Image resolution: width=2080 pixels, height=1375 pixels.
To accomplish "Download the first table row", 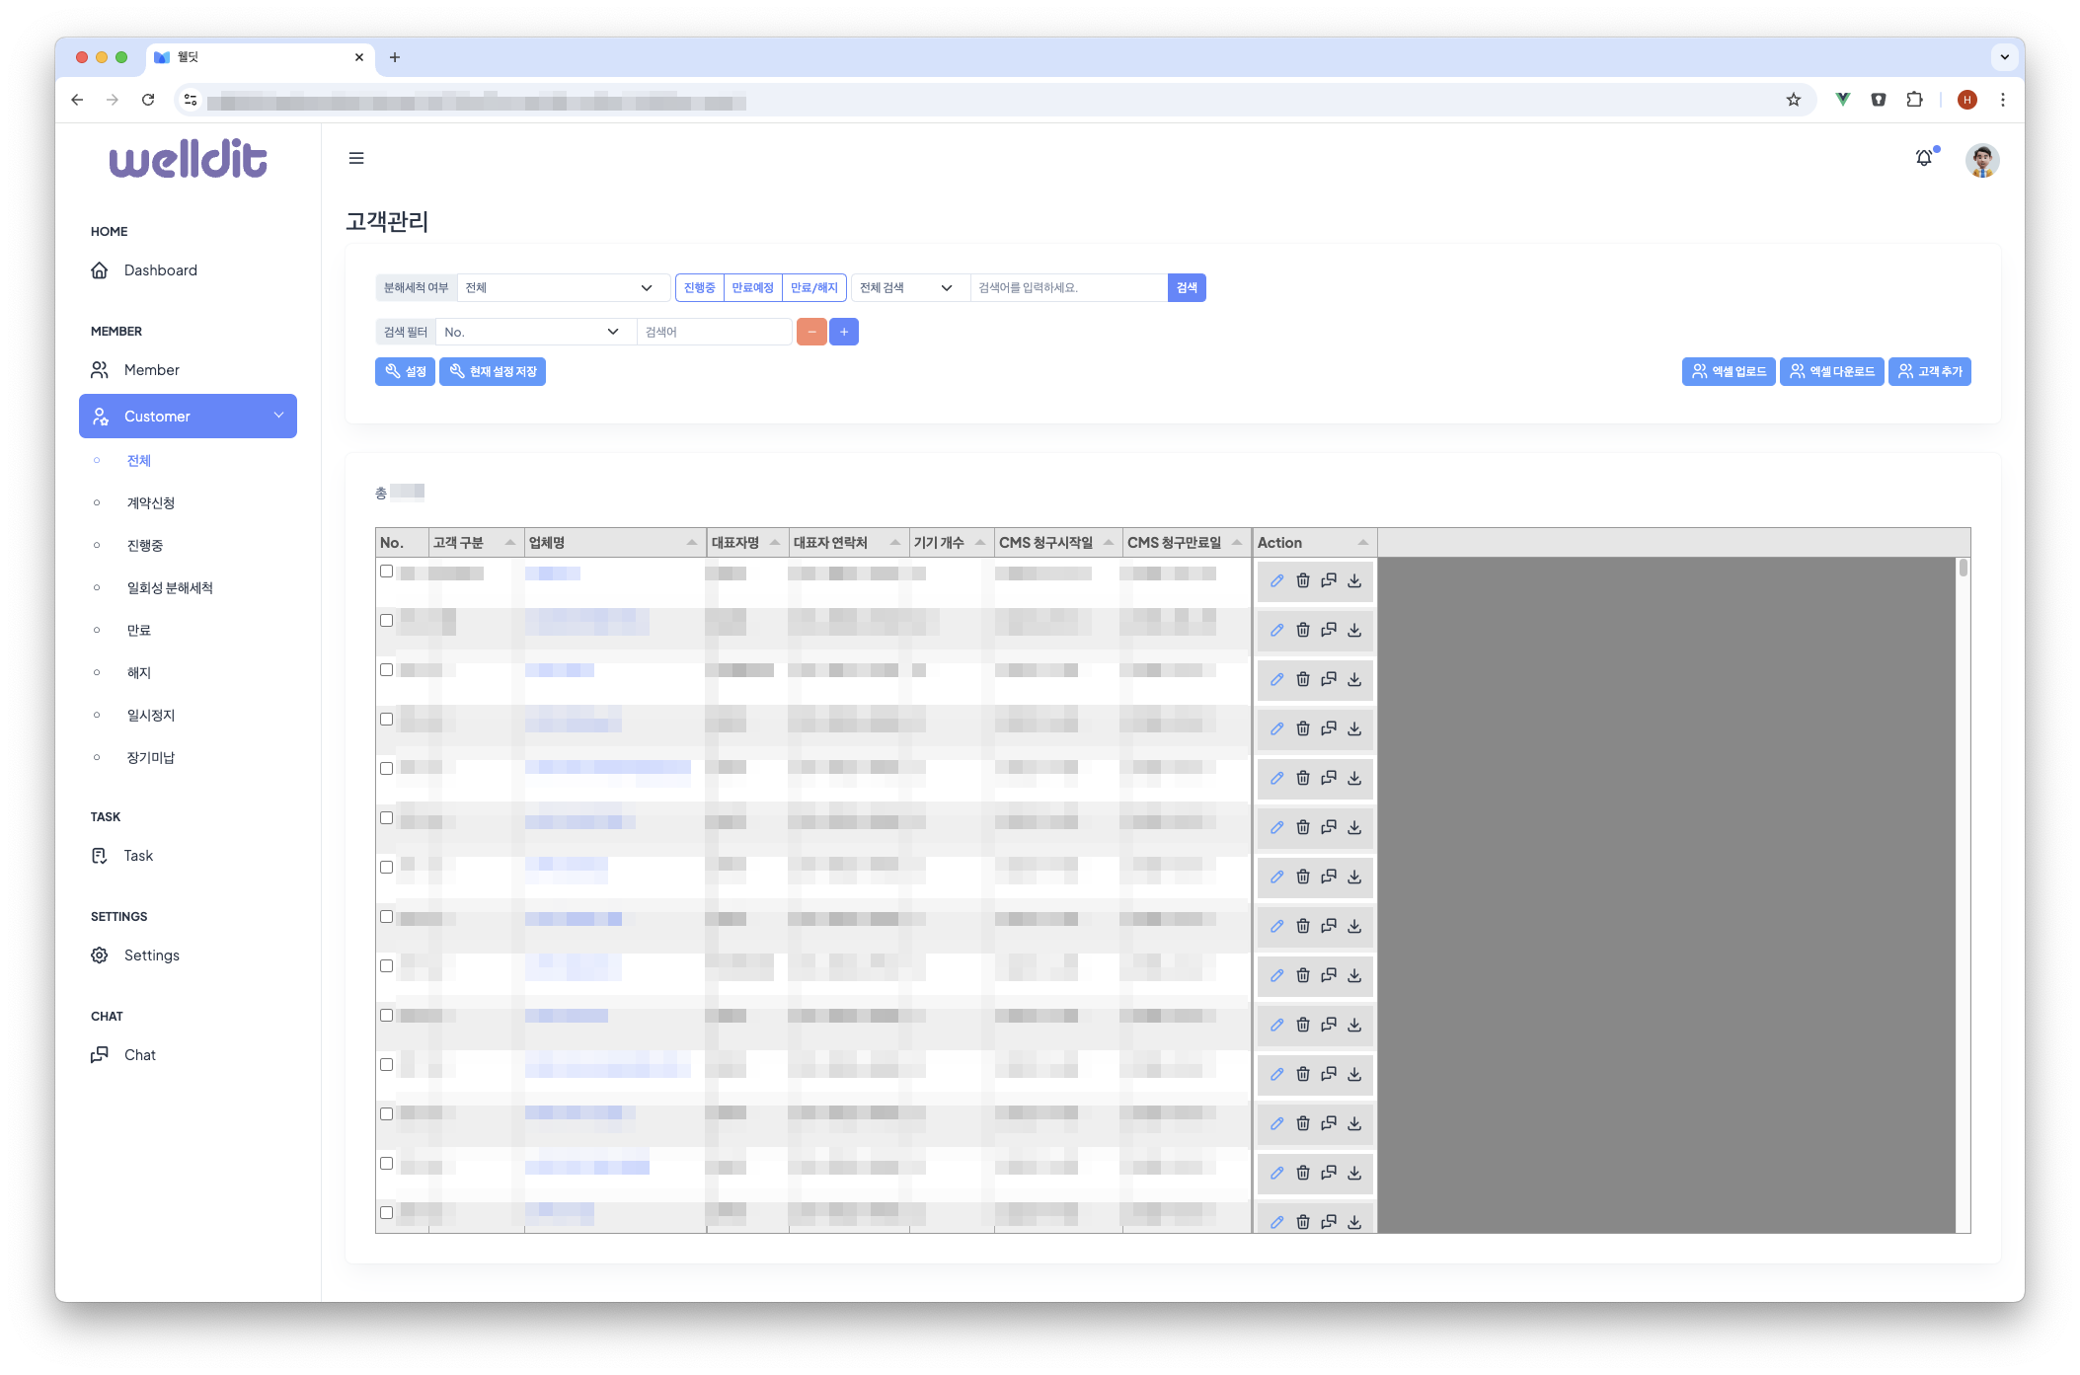I will tap(1354, 580).
